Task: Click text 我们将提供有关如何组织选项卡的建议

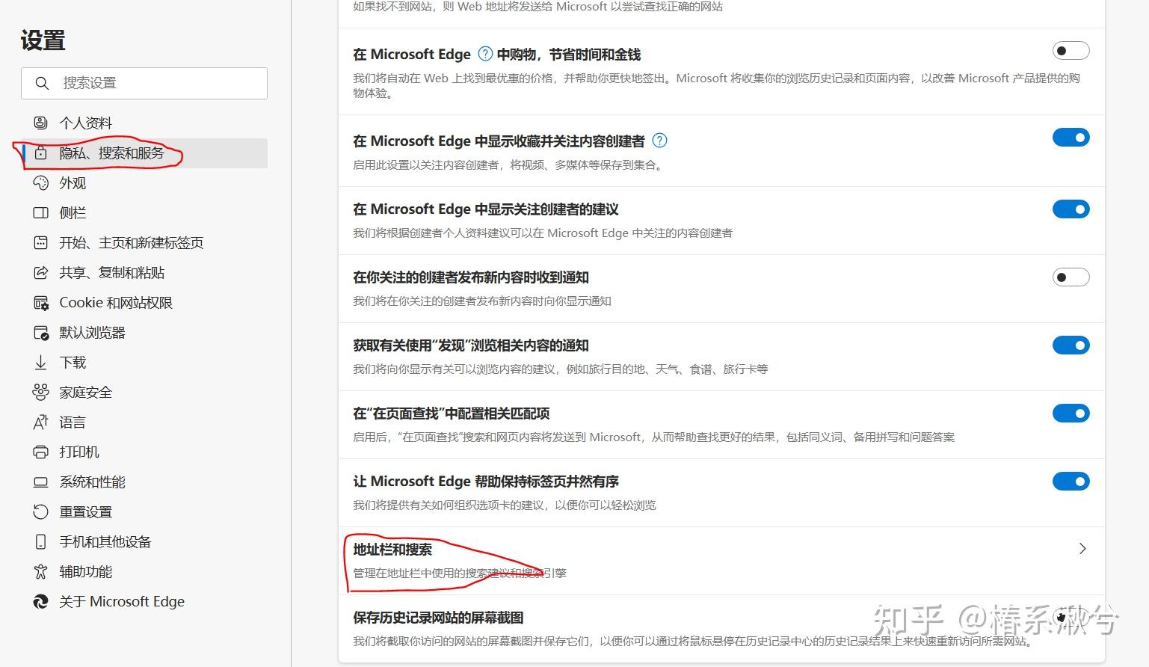Action: point(505,505)
